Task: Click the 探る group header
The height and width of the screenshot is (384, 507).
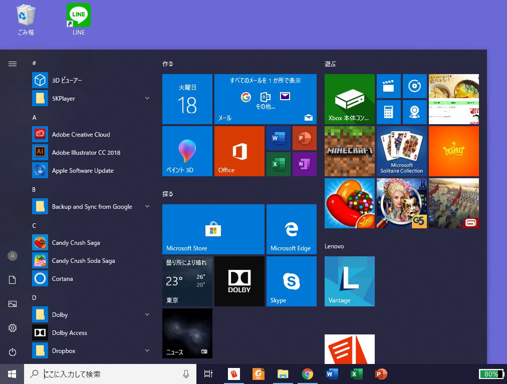Action: tap(167, 194)
